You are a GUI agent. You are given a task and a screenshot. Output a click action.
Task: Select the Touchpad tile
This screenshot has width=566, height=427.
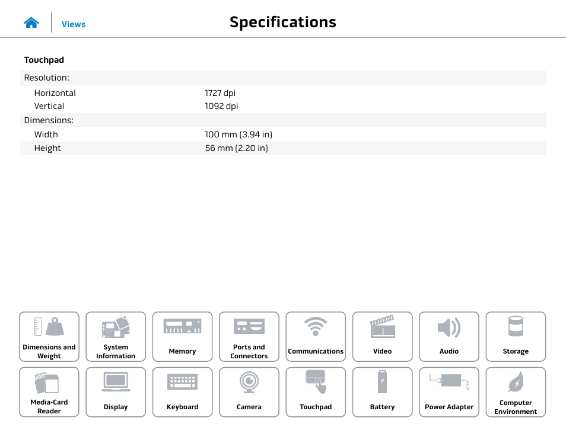pos(316,392)
